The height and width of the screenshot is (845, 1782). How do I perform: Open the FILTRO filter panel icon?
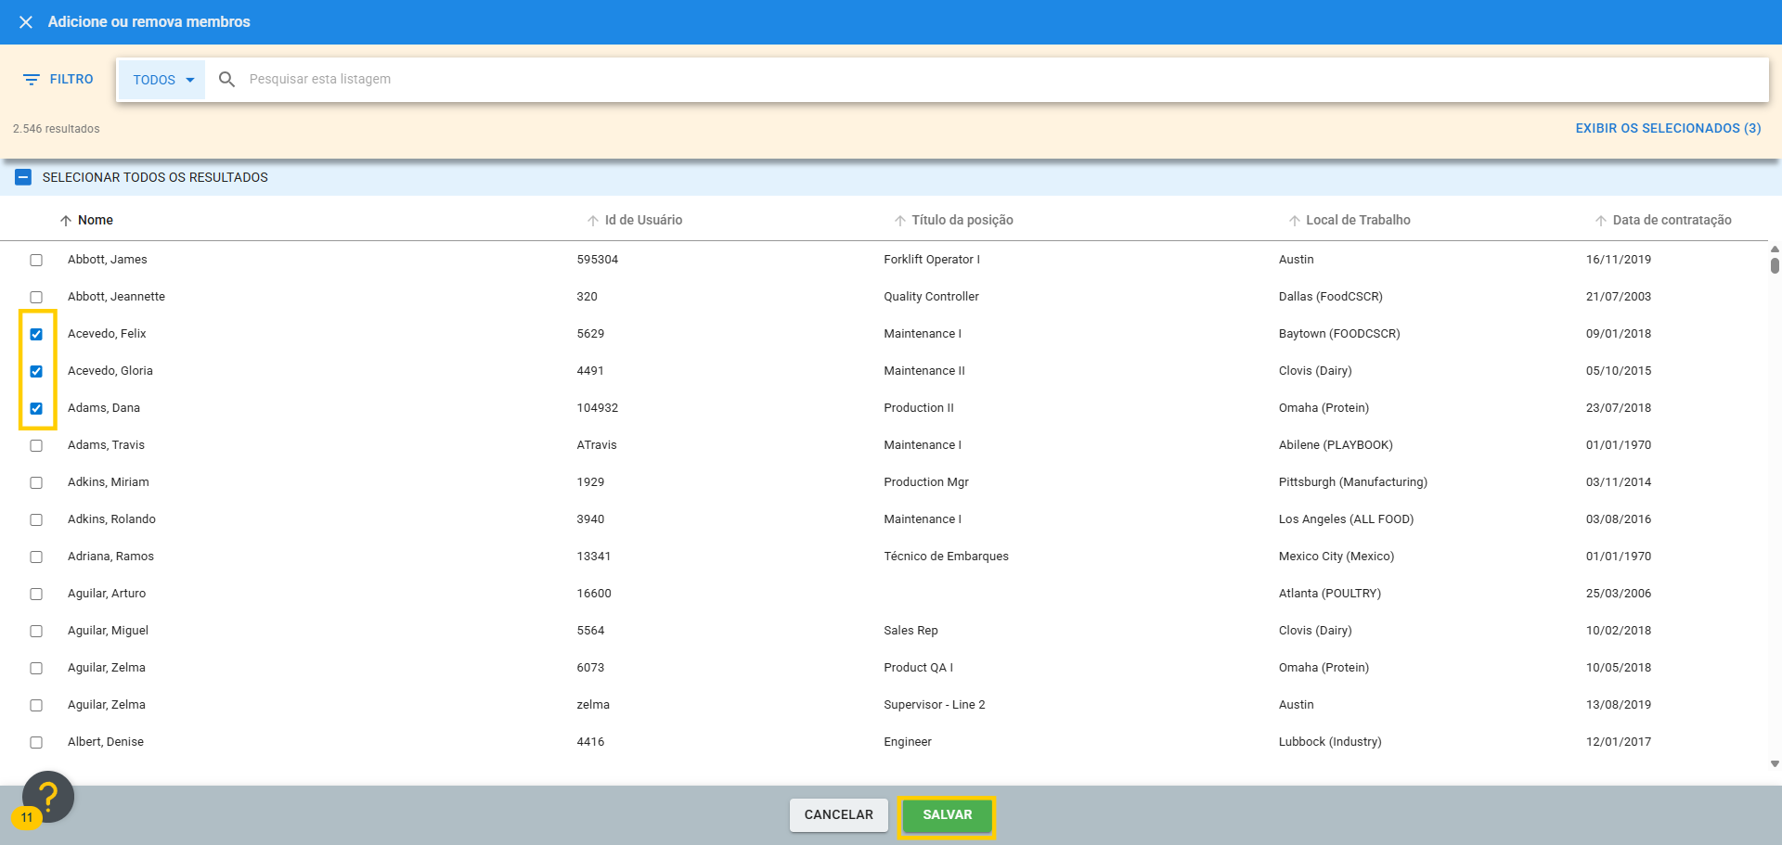(32, 80)
